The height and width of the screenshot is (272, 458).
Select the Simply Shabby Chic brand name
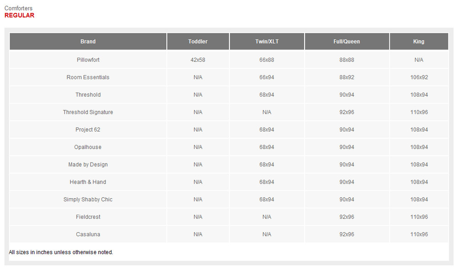(x=88, y=199)
